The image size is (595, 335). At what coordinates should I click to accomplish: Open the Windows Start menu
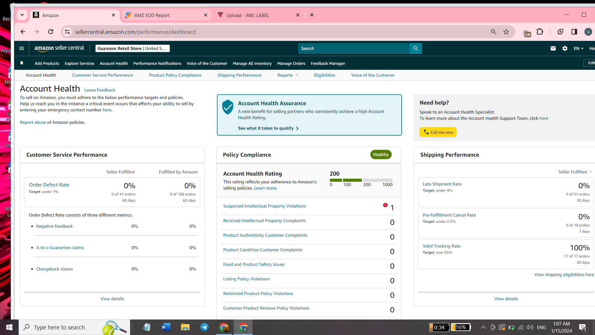point(9,327)
